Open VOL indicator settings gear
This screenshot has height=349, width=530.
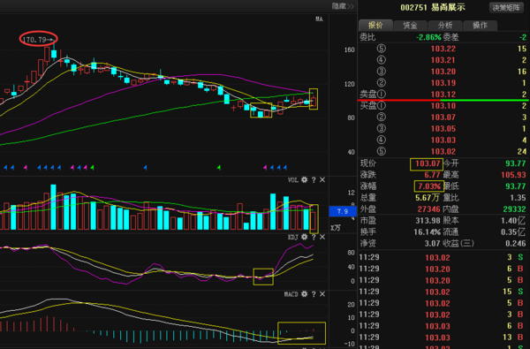(304, 180)
